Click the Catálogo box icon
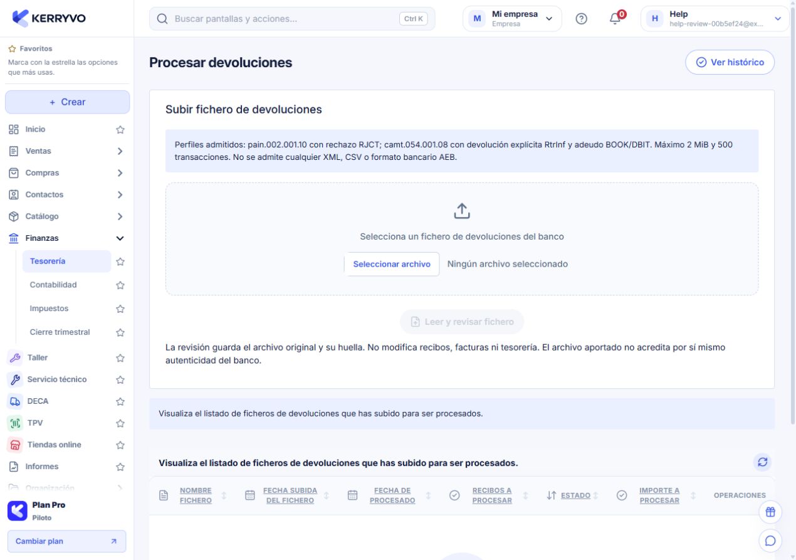The width and height of the screenshot is (796, 560). [14, 216]
